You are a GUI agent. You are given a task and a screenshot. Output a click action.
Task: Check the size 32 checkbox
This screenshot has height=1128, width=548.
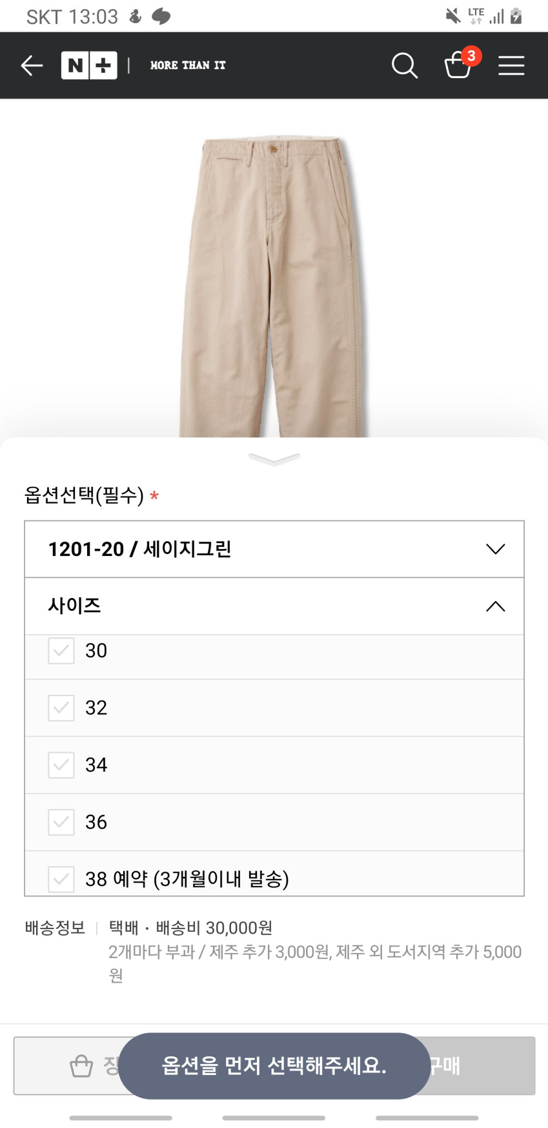[x=61, y=708]
